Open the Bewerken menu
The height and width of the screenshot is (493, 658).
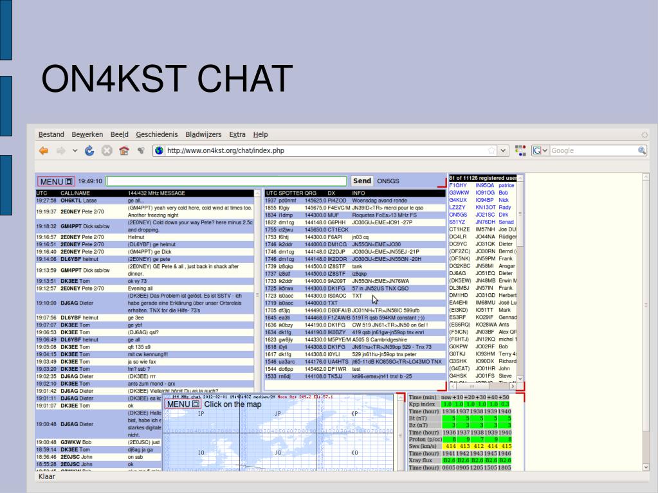pyautogui.click(x=87, y=134)
